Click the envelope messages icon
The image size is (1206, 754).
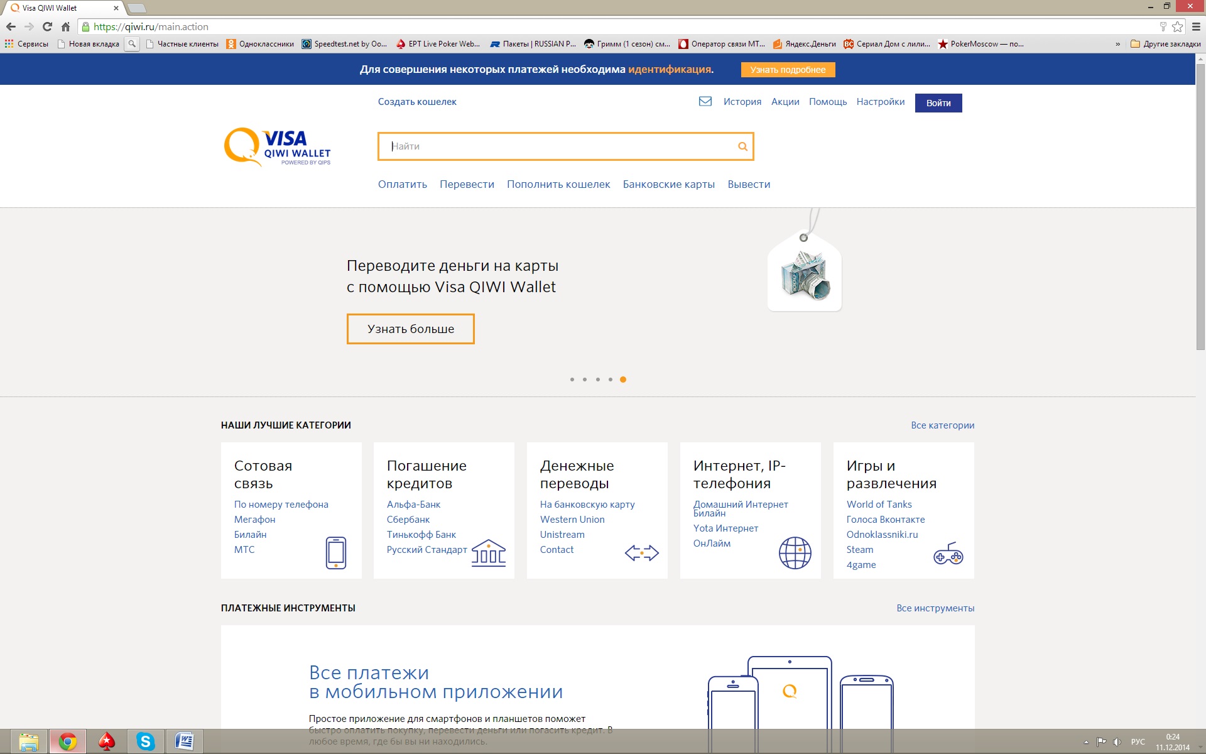[705, 101]
